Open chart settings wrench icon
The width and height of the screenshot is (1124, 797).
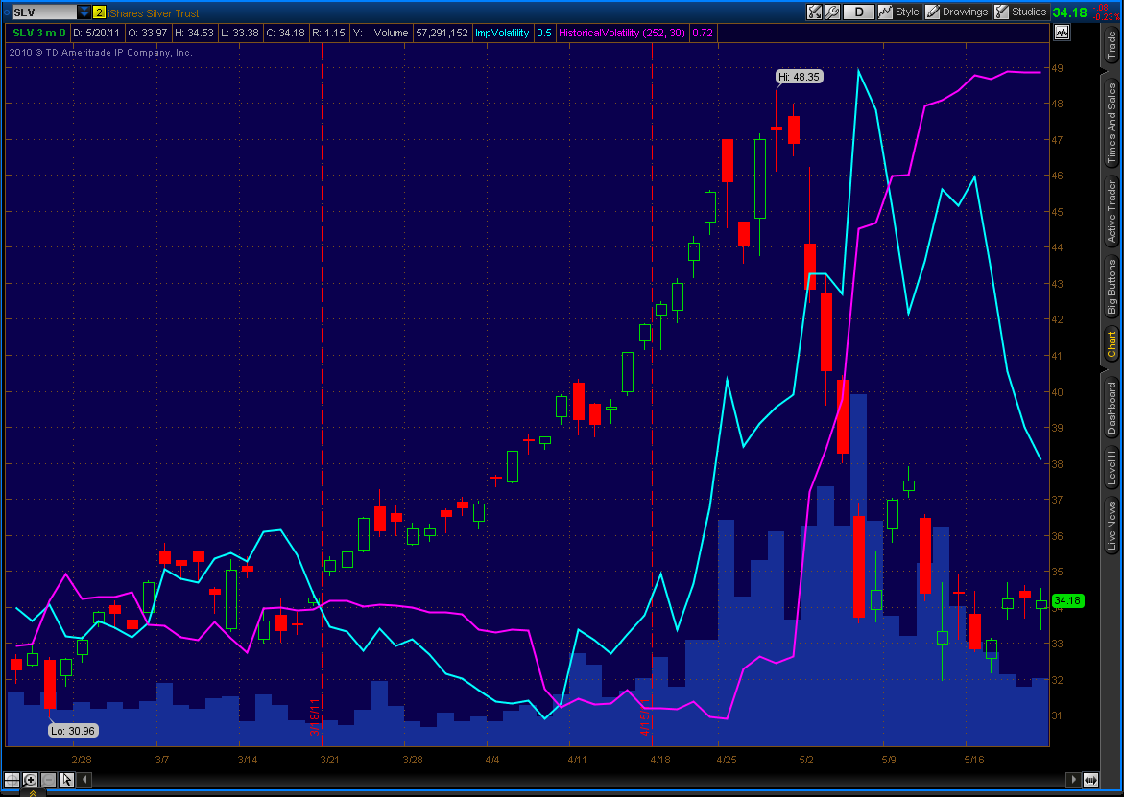[x=831, y=12]
